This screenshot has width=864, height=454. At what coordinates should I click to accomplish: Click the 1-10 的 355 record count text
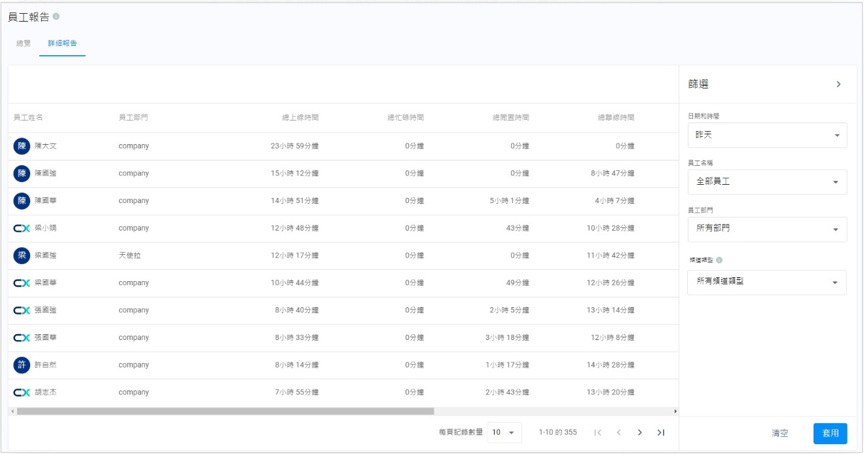pyautogui.click(x=558, y=432)
